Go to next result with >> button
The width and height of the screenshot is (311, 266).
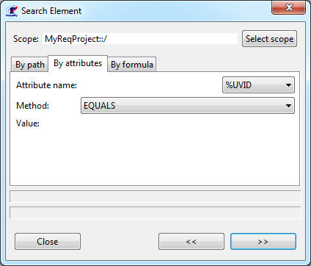[x=263, y=242]
